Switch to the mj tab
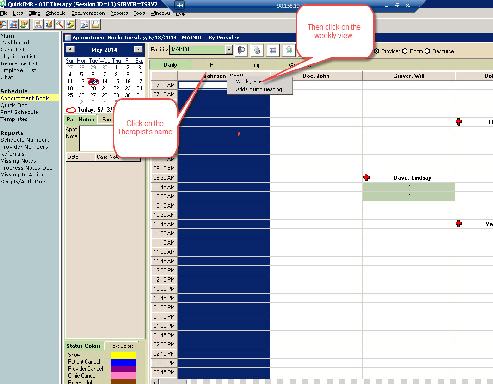The height and width of the screenshot is (384, 493). pos(256,64)
